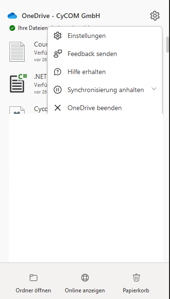This screenshot has width=170, height=299.
Task: Click the trash can icon above Papierkorb
Action: (136, 278)
